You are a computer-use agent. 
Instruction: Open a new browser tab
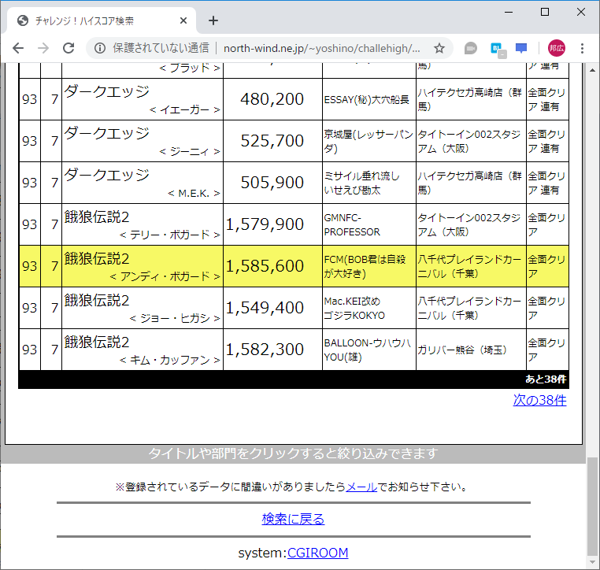pyautogui.click(x=213, y=20)
